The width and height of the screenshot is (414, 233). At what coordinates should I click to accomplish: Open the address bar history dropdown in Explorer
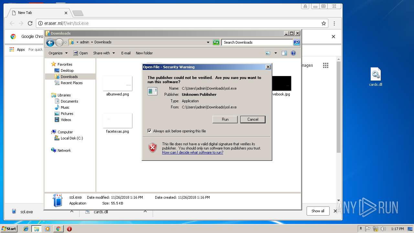pos(208,42)
